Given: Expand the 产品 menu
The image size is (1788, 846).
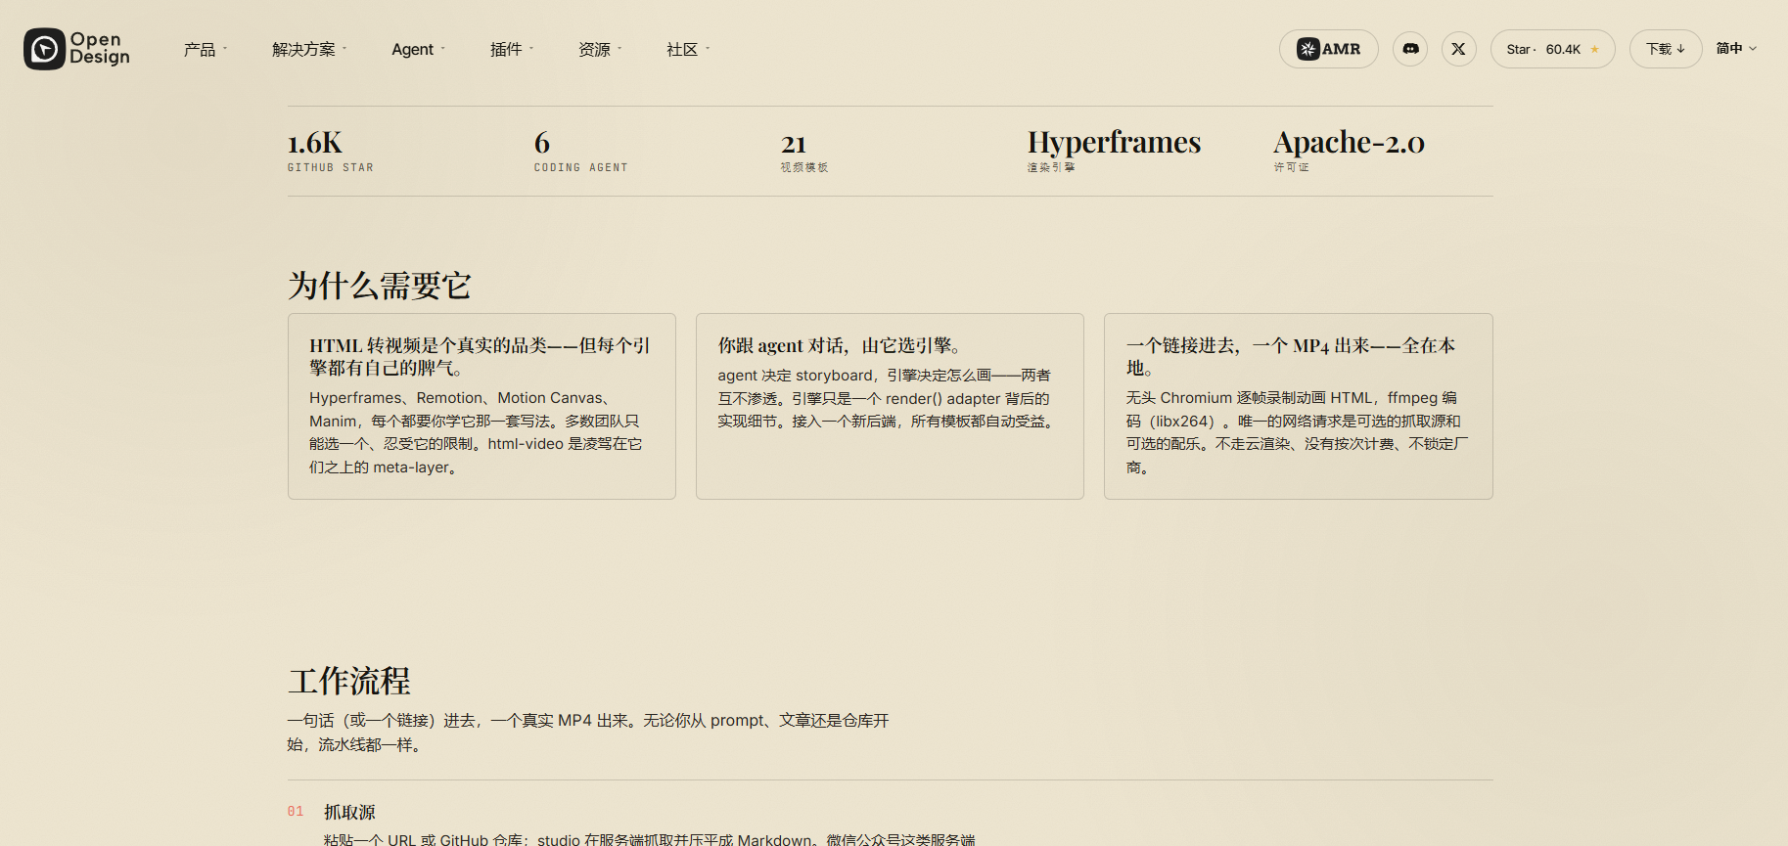Looking at the screenshot, I should click(x=205, y=49).
